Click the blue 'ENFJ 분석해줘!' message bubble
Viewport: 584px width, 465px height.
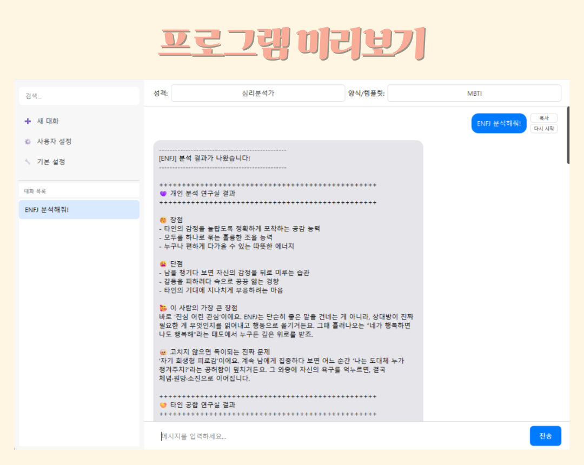point(499,123)
